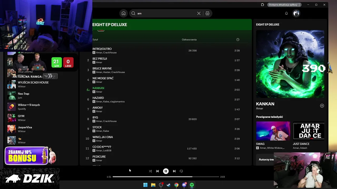Open Amar artist link under KANKAN title
337x189 pixels.
tap(260, 108)
